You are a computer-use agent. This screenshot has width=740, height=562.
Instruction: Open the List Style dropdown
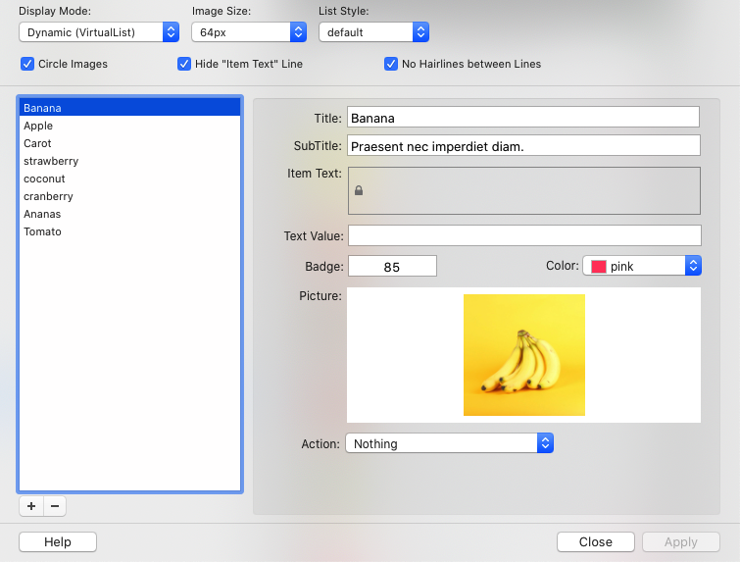click(x=373, y=32)
